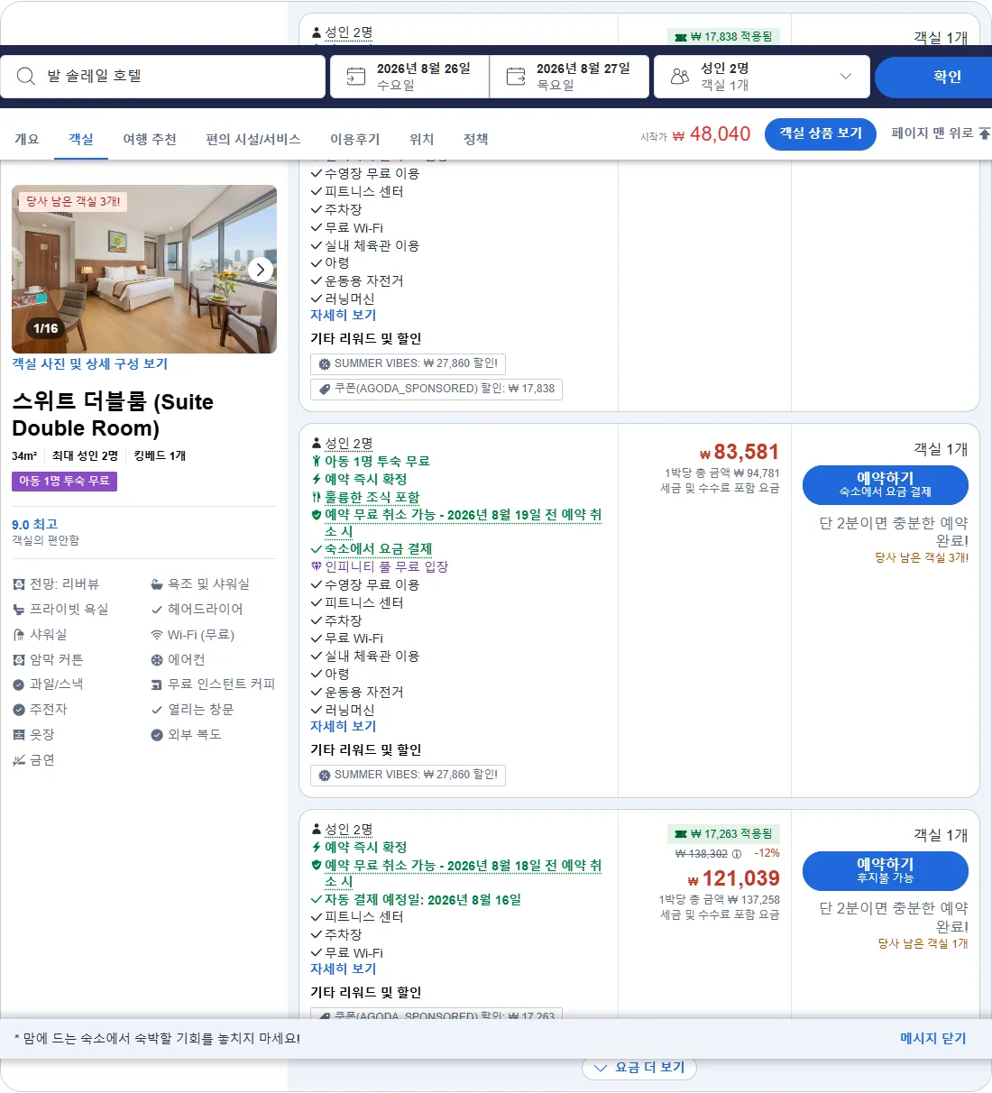Click 예약 무료 취소 가능 2026년 8월 19일 text

[x=463, y=523]
